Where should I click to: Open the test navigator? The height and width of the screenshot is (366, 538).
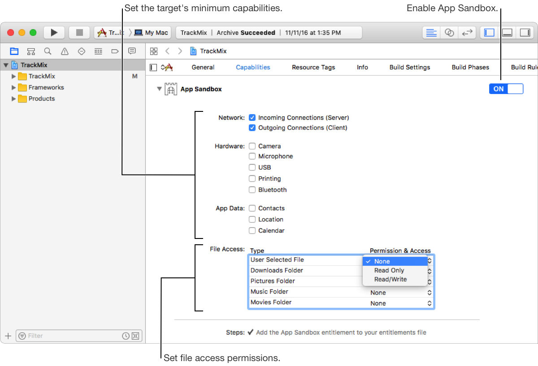point(81,51)
